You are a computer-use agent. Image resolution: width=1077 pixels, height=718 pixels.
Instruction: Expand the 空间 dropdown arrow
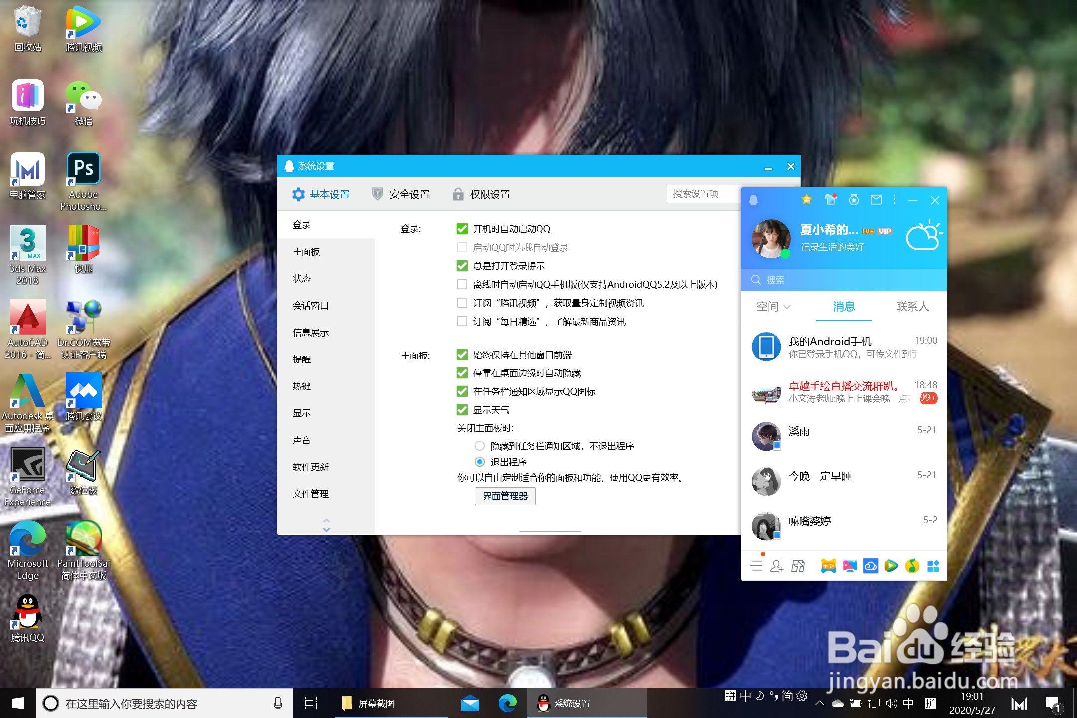click(x=787, y=307)
